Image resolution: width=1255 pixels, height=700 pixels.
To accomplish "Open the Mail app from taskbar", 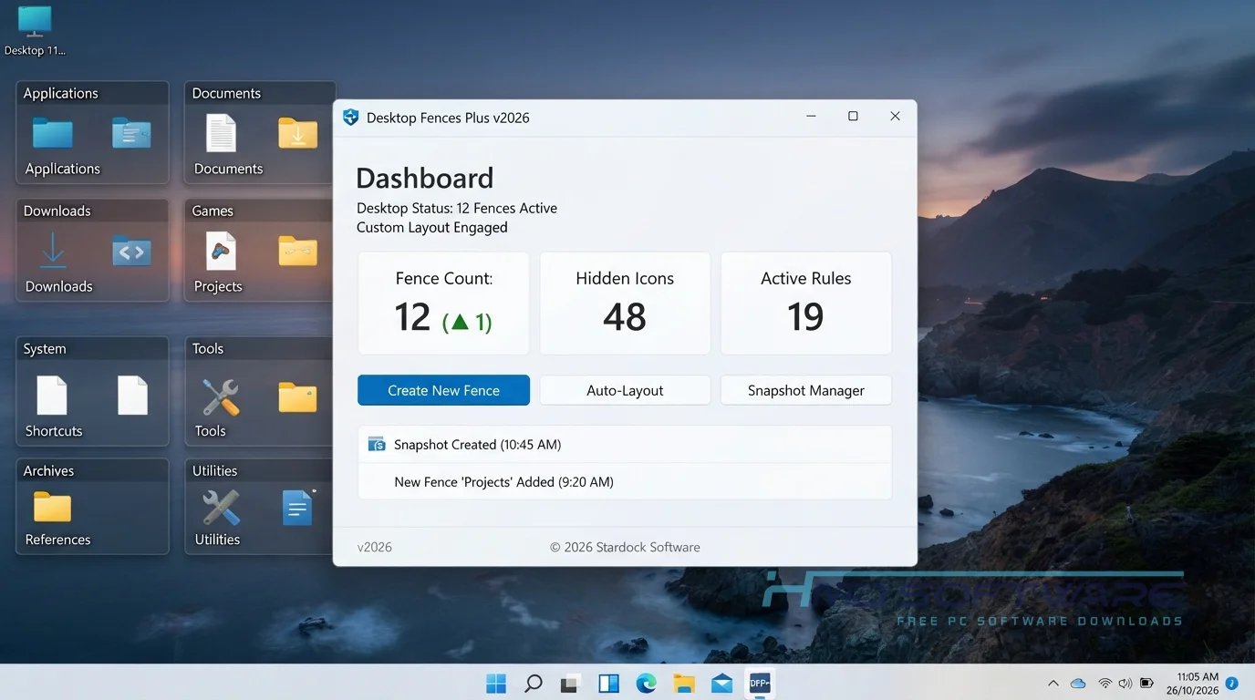I will click(x=721, y=684).
